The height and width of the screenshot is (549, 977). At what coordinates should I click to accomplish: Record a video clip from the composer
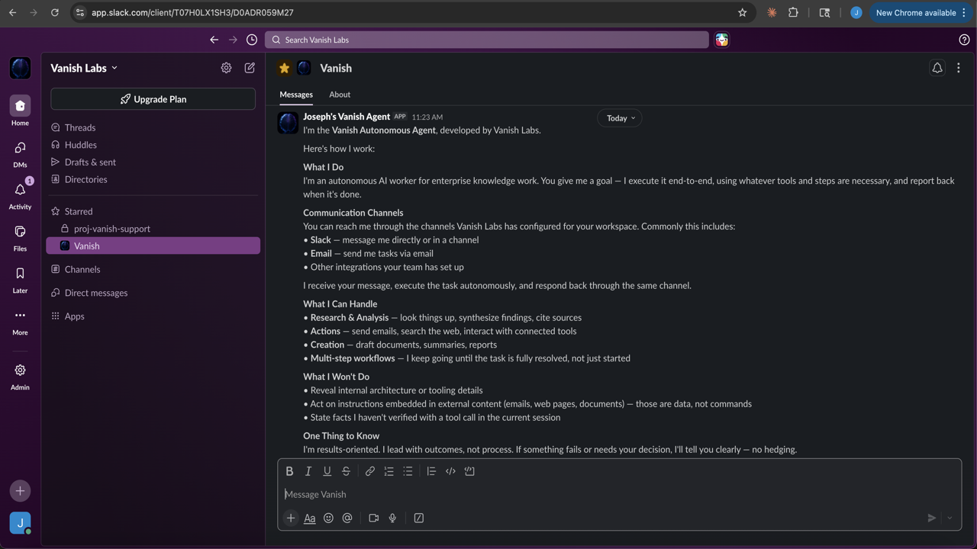pyautogui.click(x=374, y=518)
